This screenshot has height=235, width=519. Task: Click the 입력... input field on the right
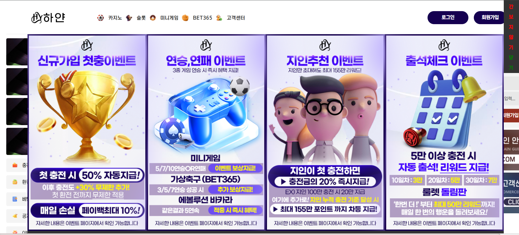tap(511, 99)
